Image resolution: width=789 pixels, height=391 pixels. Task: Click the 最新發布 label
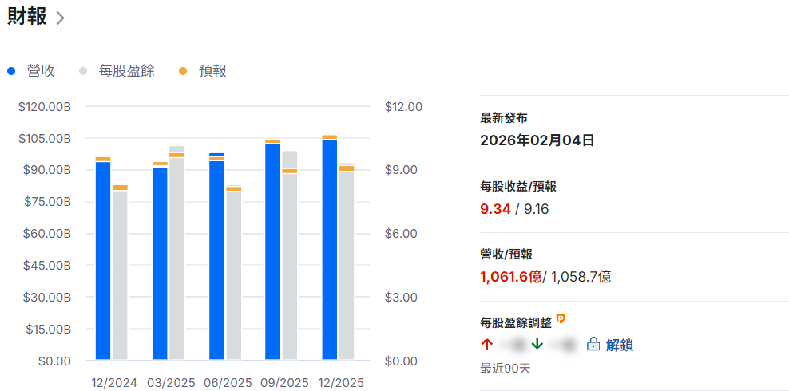504,118
